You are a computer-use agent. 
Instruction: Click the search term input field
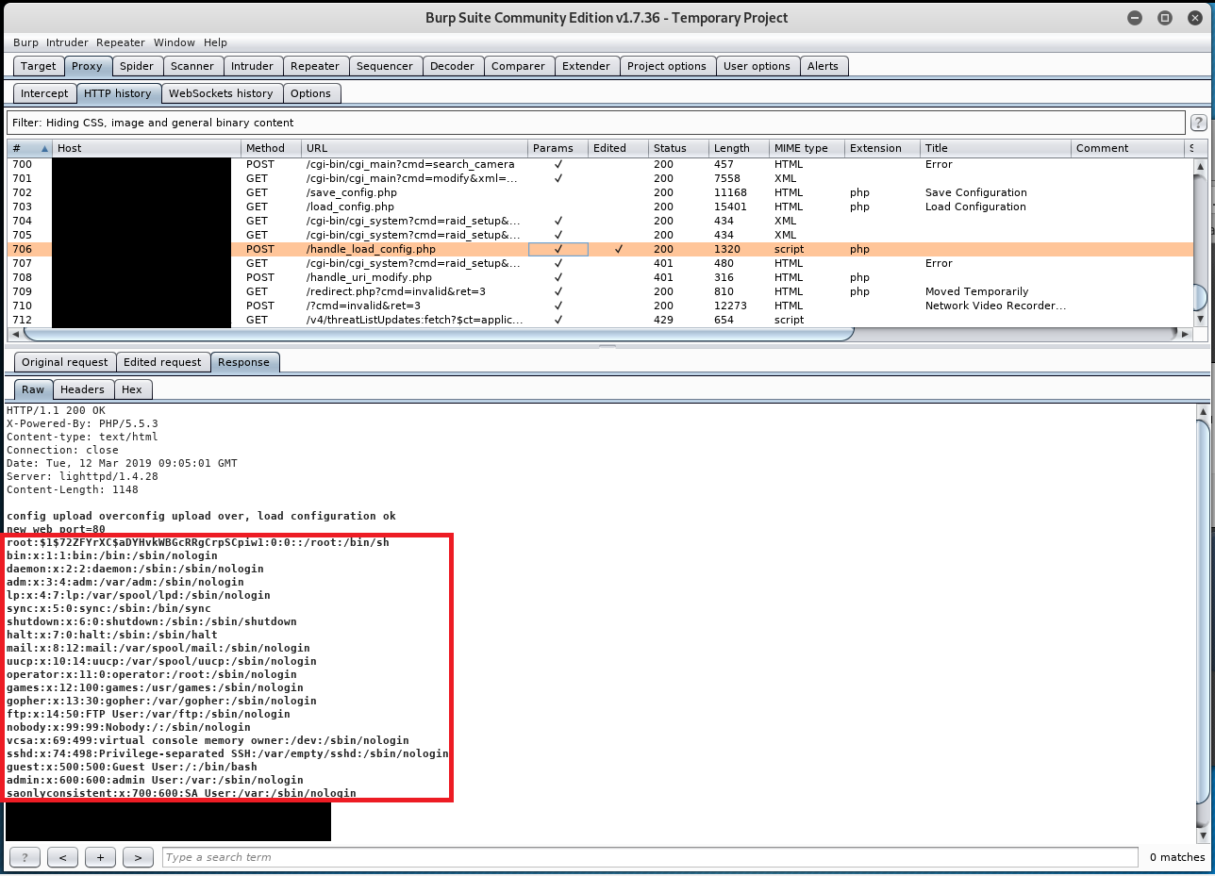click(x=650, y=857)
